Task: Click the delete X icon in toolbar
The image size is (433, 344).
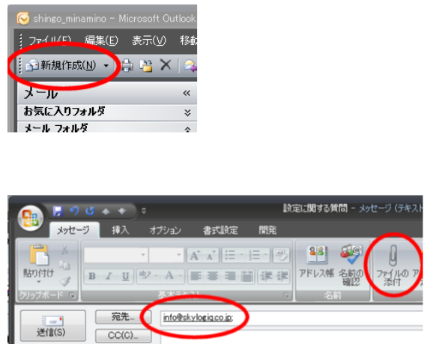Action: 166,65
